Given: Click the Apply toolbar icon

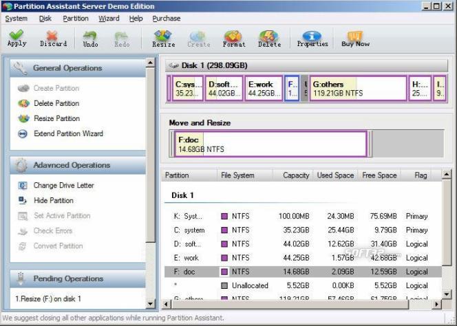Looking at the screenshot, I should (x=17, y=34).
